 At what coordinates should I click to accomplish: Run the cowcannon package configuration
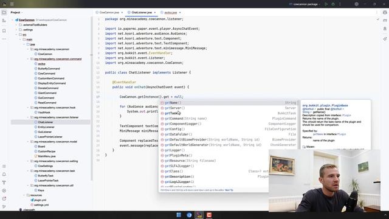point(326,4)
